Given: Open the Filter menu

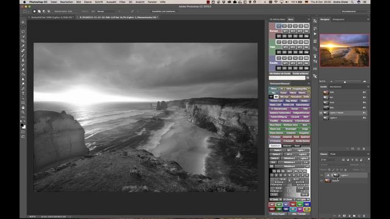Looking at the screenshot, I should pos(122,2).
